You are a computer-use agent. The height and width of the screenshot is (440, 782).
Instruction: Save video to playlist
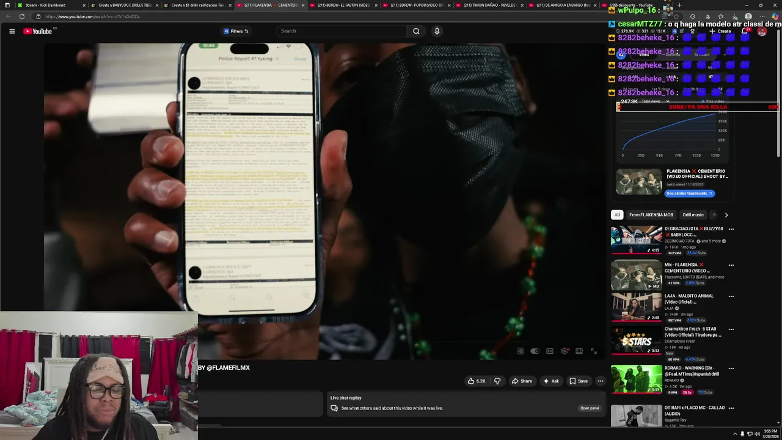(x=578, y=381)
